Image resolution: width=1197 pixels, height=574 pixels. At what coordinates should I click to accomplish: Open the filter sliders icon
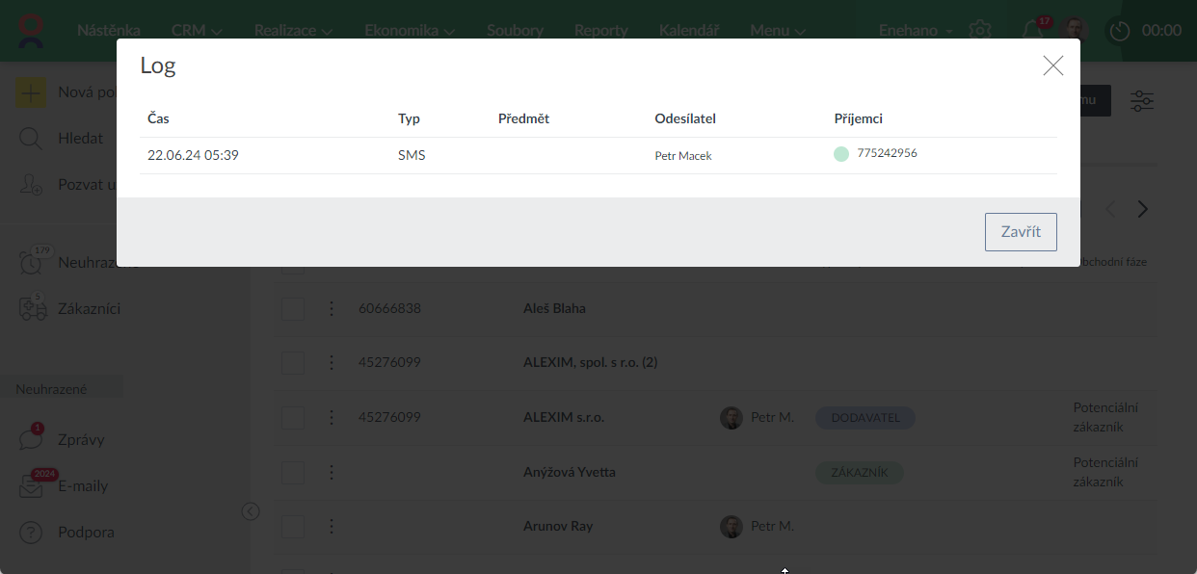pyautogui.click(x=1142, y=101)
